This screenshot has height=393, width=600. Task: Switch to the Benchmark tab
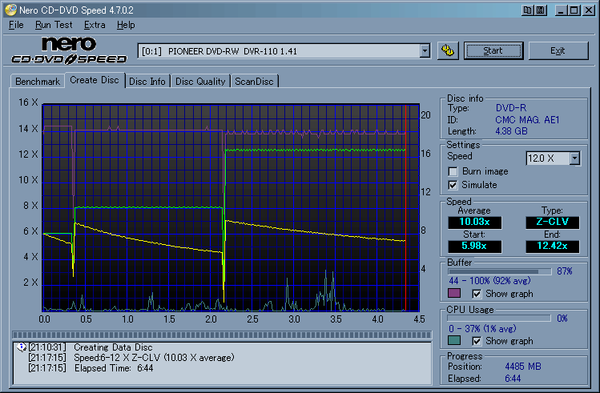coord(38,81)
